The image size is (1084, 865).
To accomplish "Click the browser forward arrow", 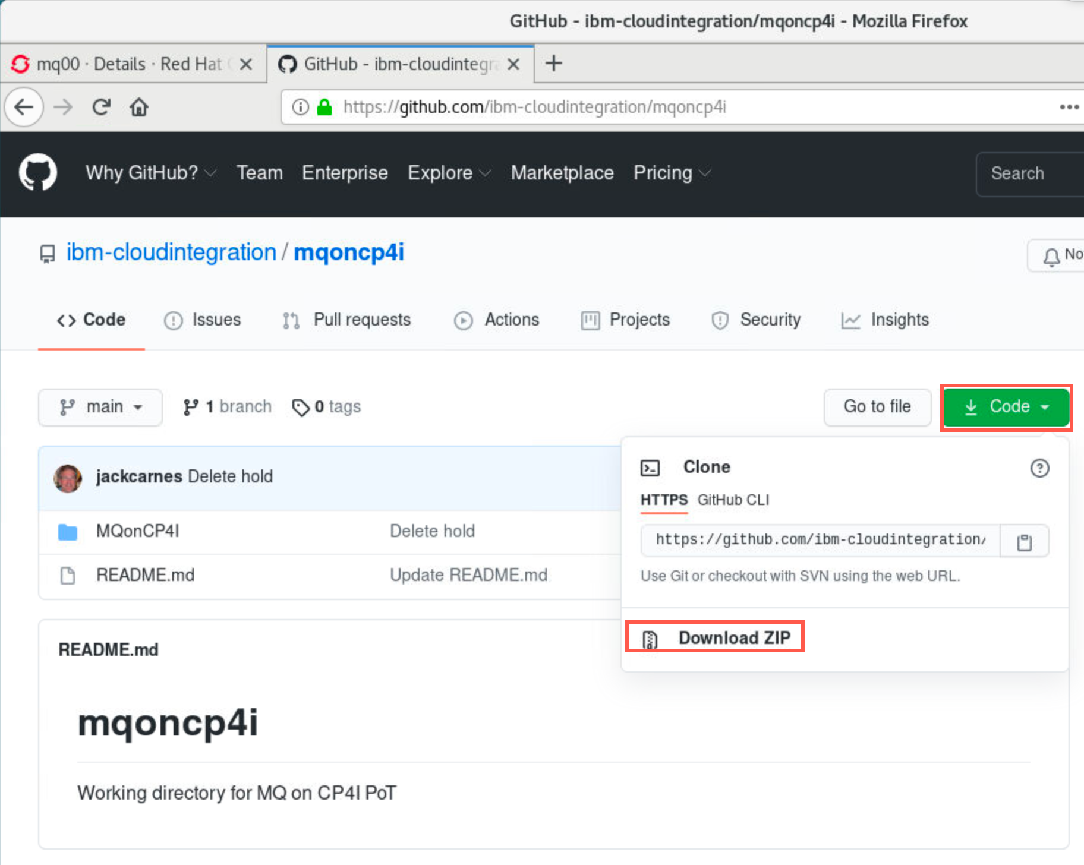I will point(63,108).
